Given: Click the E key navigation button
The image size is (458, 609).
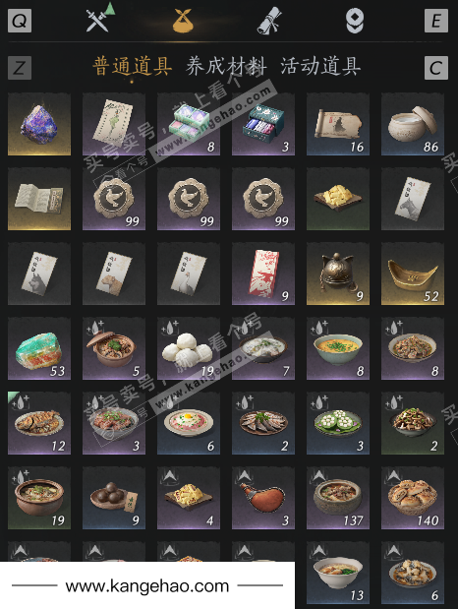Looking at the screenshot, I should coord(436,21).
